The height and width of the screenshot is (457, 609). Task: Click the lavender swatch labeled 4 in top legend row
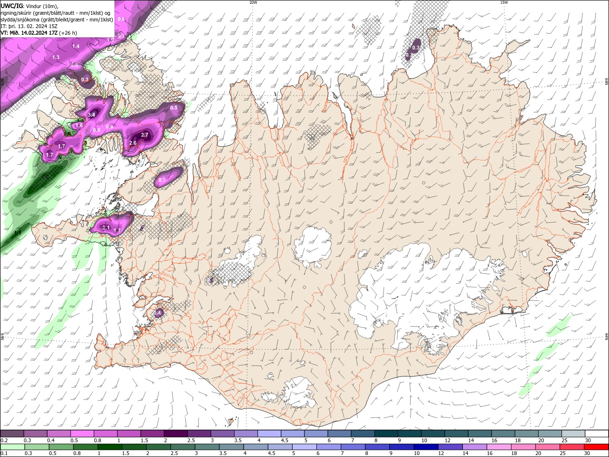[269, 434]
